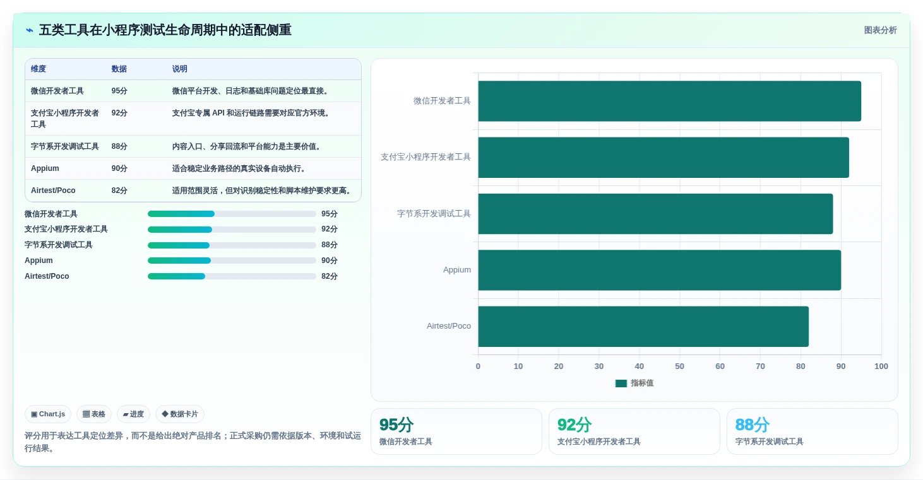Click the 字节系开发调试工具 progress bar

(232, 245)
